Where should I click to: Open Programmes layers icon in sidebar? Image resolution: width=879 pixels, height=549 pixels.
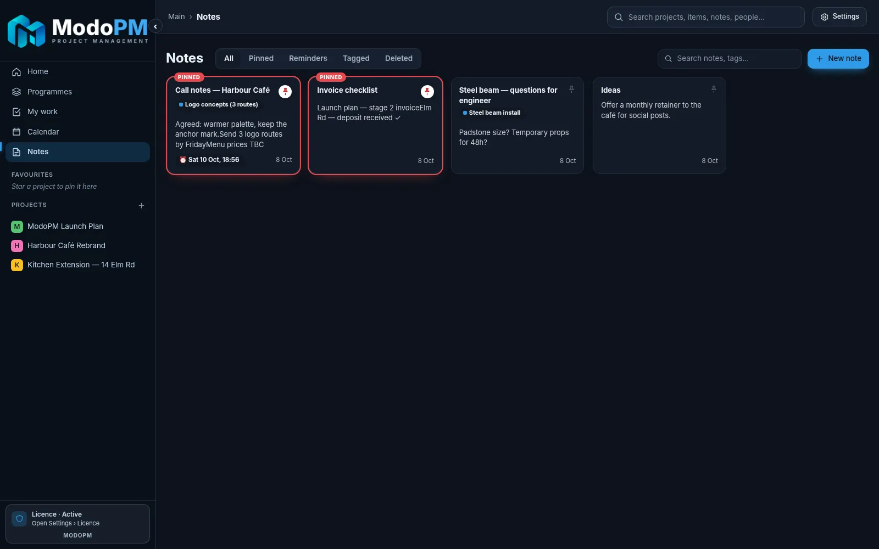pyautogui.click(x=16, y=92)
